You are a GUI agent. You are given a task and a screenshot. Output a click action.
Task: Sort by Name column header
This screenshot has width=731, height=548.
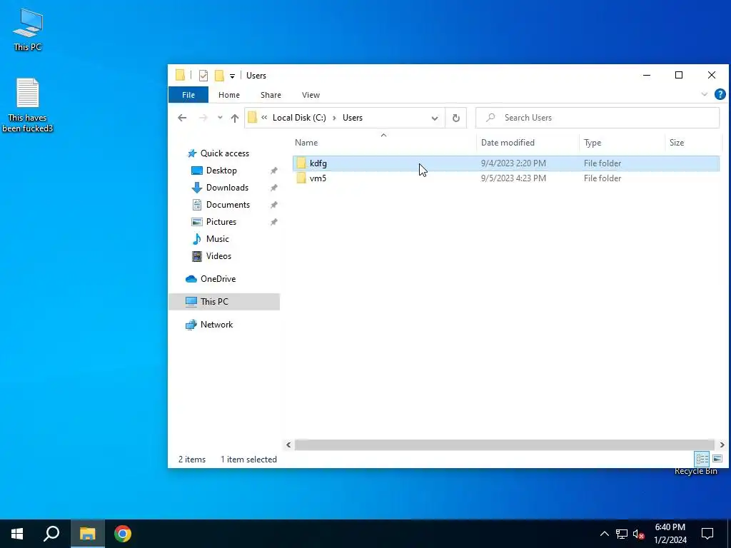click(x=306, y=143)
